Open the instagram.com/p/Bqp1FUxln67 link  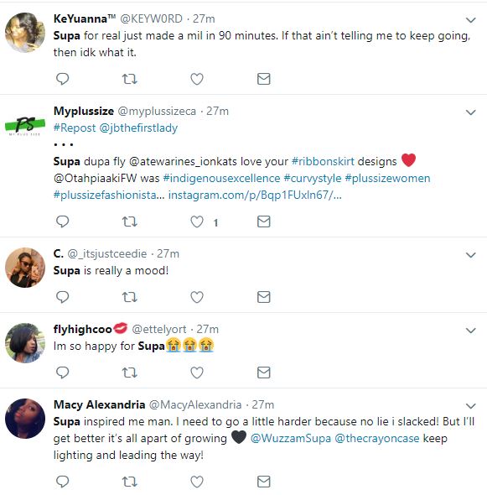[255, 195]
